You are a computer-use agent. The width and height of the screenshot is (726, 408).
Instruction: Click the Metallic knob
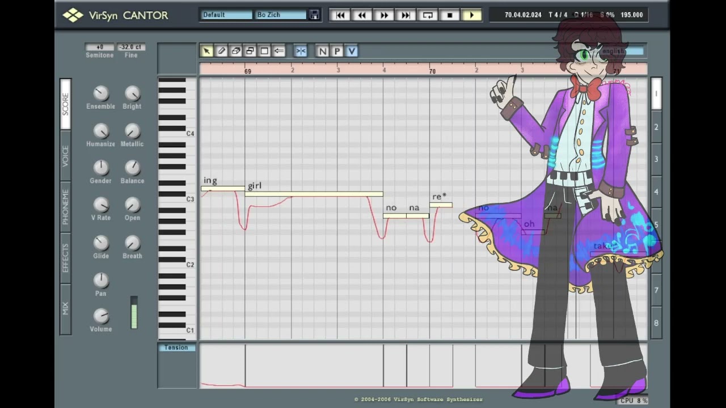(132, 131)
